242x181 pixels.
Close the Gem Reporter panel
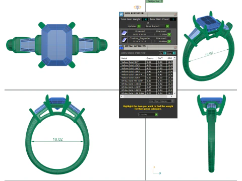point(175,14)
